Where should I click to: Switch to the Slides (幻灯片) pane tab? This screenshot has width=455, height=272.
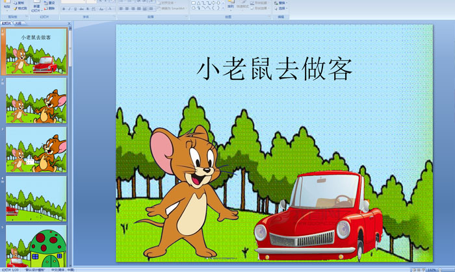tap(6, 23)
